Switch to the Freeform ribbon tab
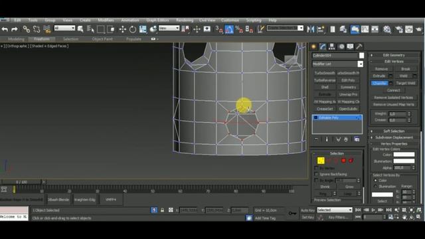The width and height of the screenshot is (425, 239). [42, 39]
